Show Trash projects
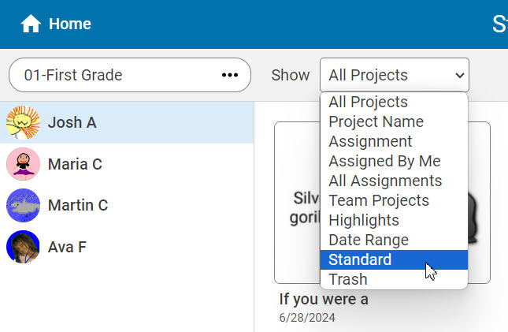508x332 pixels. tap(348, 279)
